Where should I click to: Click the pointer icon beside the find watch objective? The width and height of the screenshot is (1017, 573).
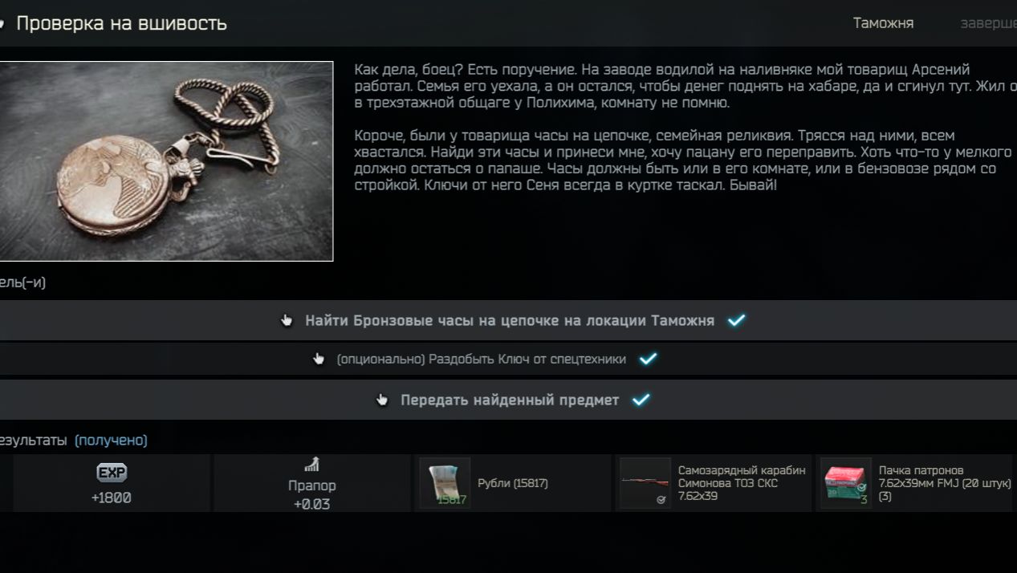[x=287, y=321]
